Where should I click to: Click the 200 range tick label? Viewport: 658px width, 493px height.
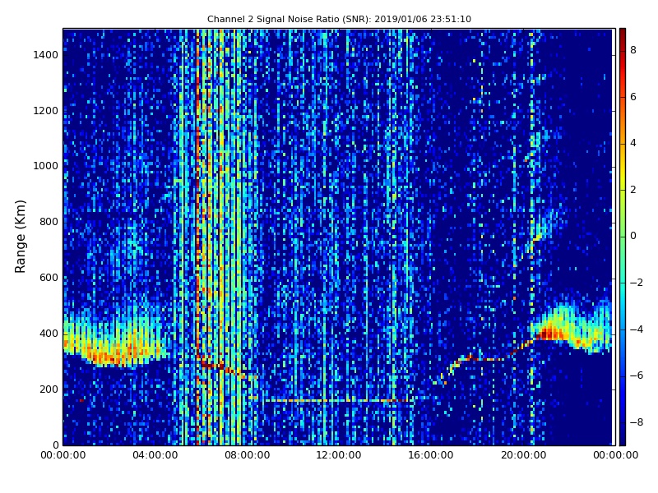[x=49, y=389]
